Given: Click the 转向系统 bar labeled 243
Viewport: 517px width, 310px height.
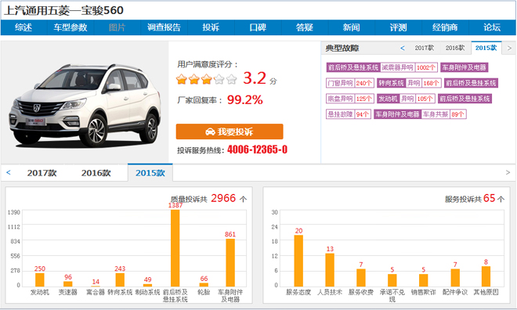Looking at the screenshot, I should 120,279.
